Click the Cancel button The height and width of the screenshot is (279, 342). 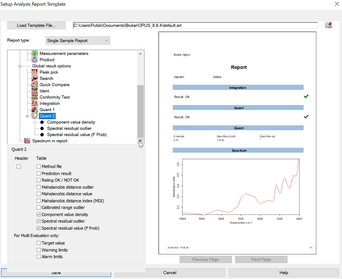(170, 273)
